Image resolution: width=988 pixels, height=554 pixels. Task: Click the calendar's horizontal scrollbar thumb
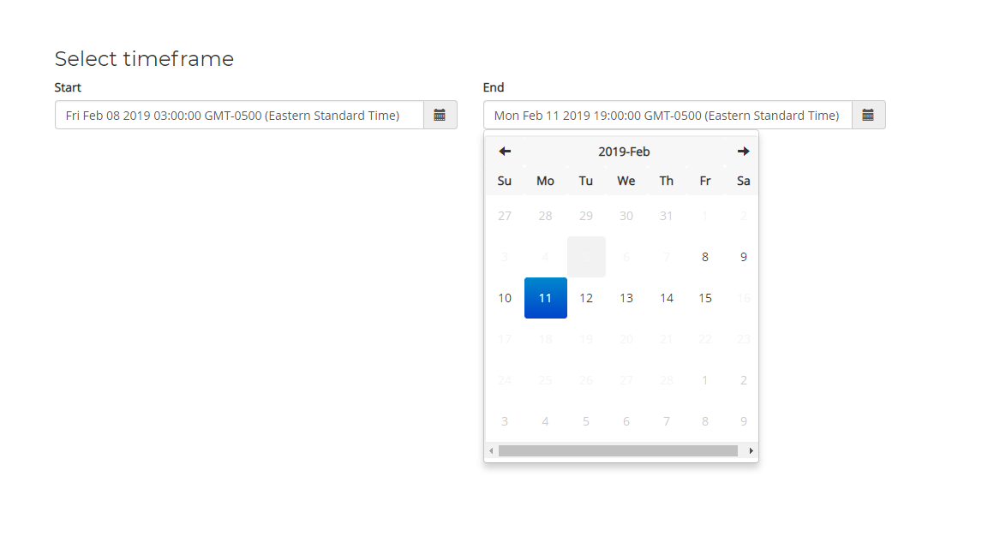(x=618, y=450)
